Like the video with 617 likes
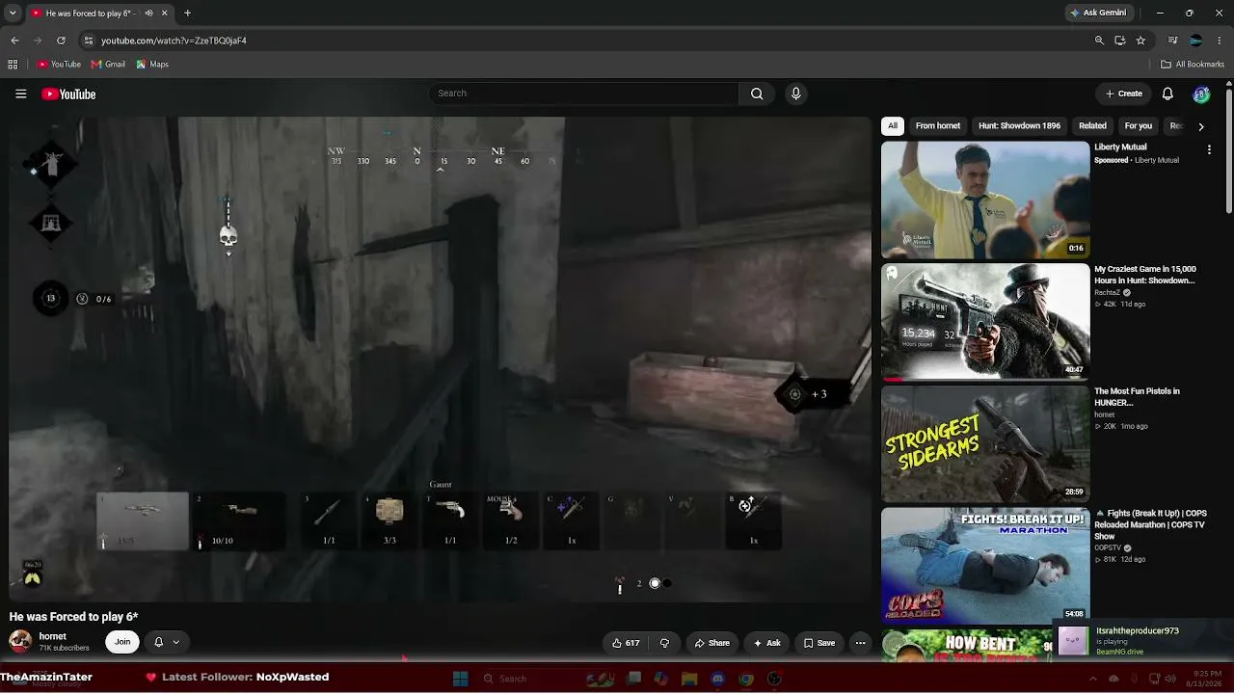Image resolution: width=1234 pixels, height=694 pixels. tap(626, 643)
